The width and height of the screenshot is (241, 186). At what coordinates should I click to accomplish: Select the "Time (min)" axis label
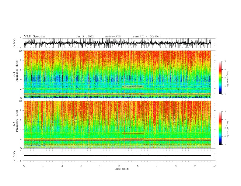tap(122, 169)
